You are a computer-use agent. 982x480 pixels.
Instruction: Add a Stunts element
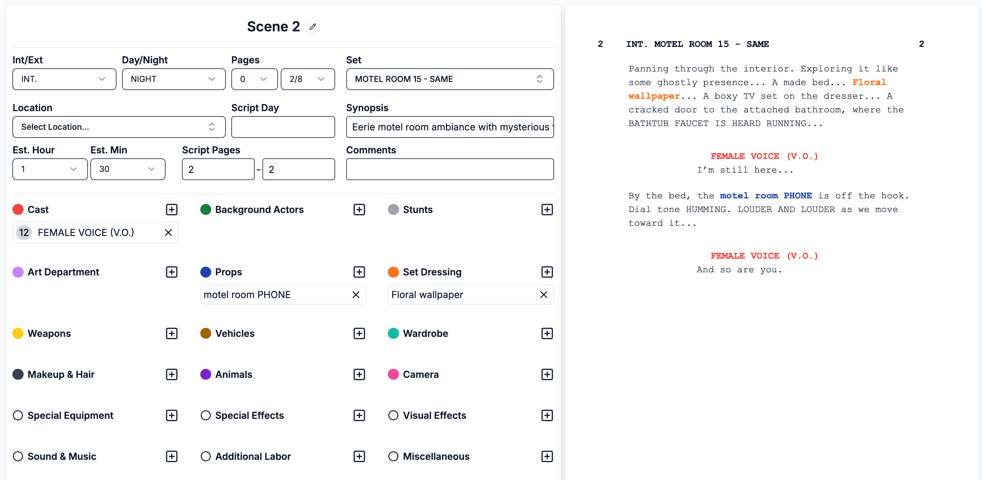547,209
